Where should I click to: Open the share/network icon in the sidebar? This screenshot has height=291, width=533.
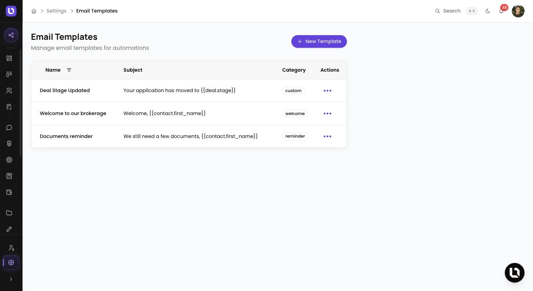[x=11, y=35]
